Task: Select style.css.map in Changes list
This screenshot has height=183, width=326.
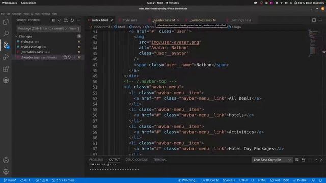Action: pyautogui.click(x=48, y=47)
